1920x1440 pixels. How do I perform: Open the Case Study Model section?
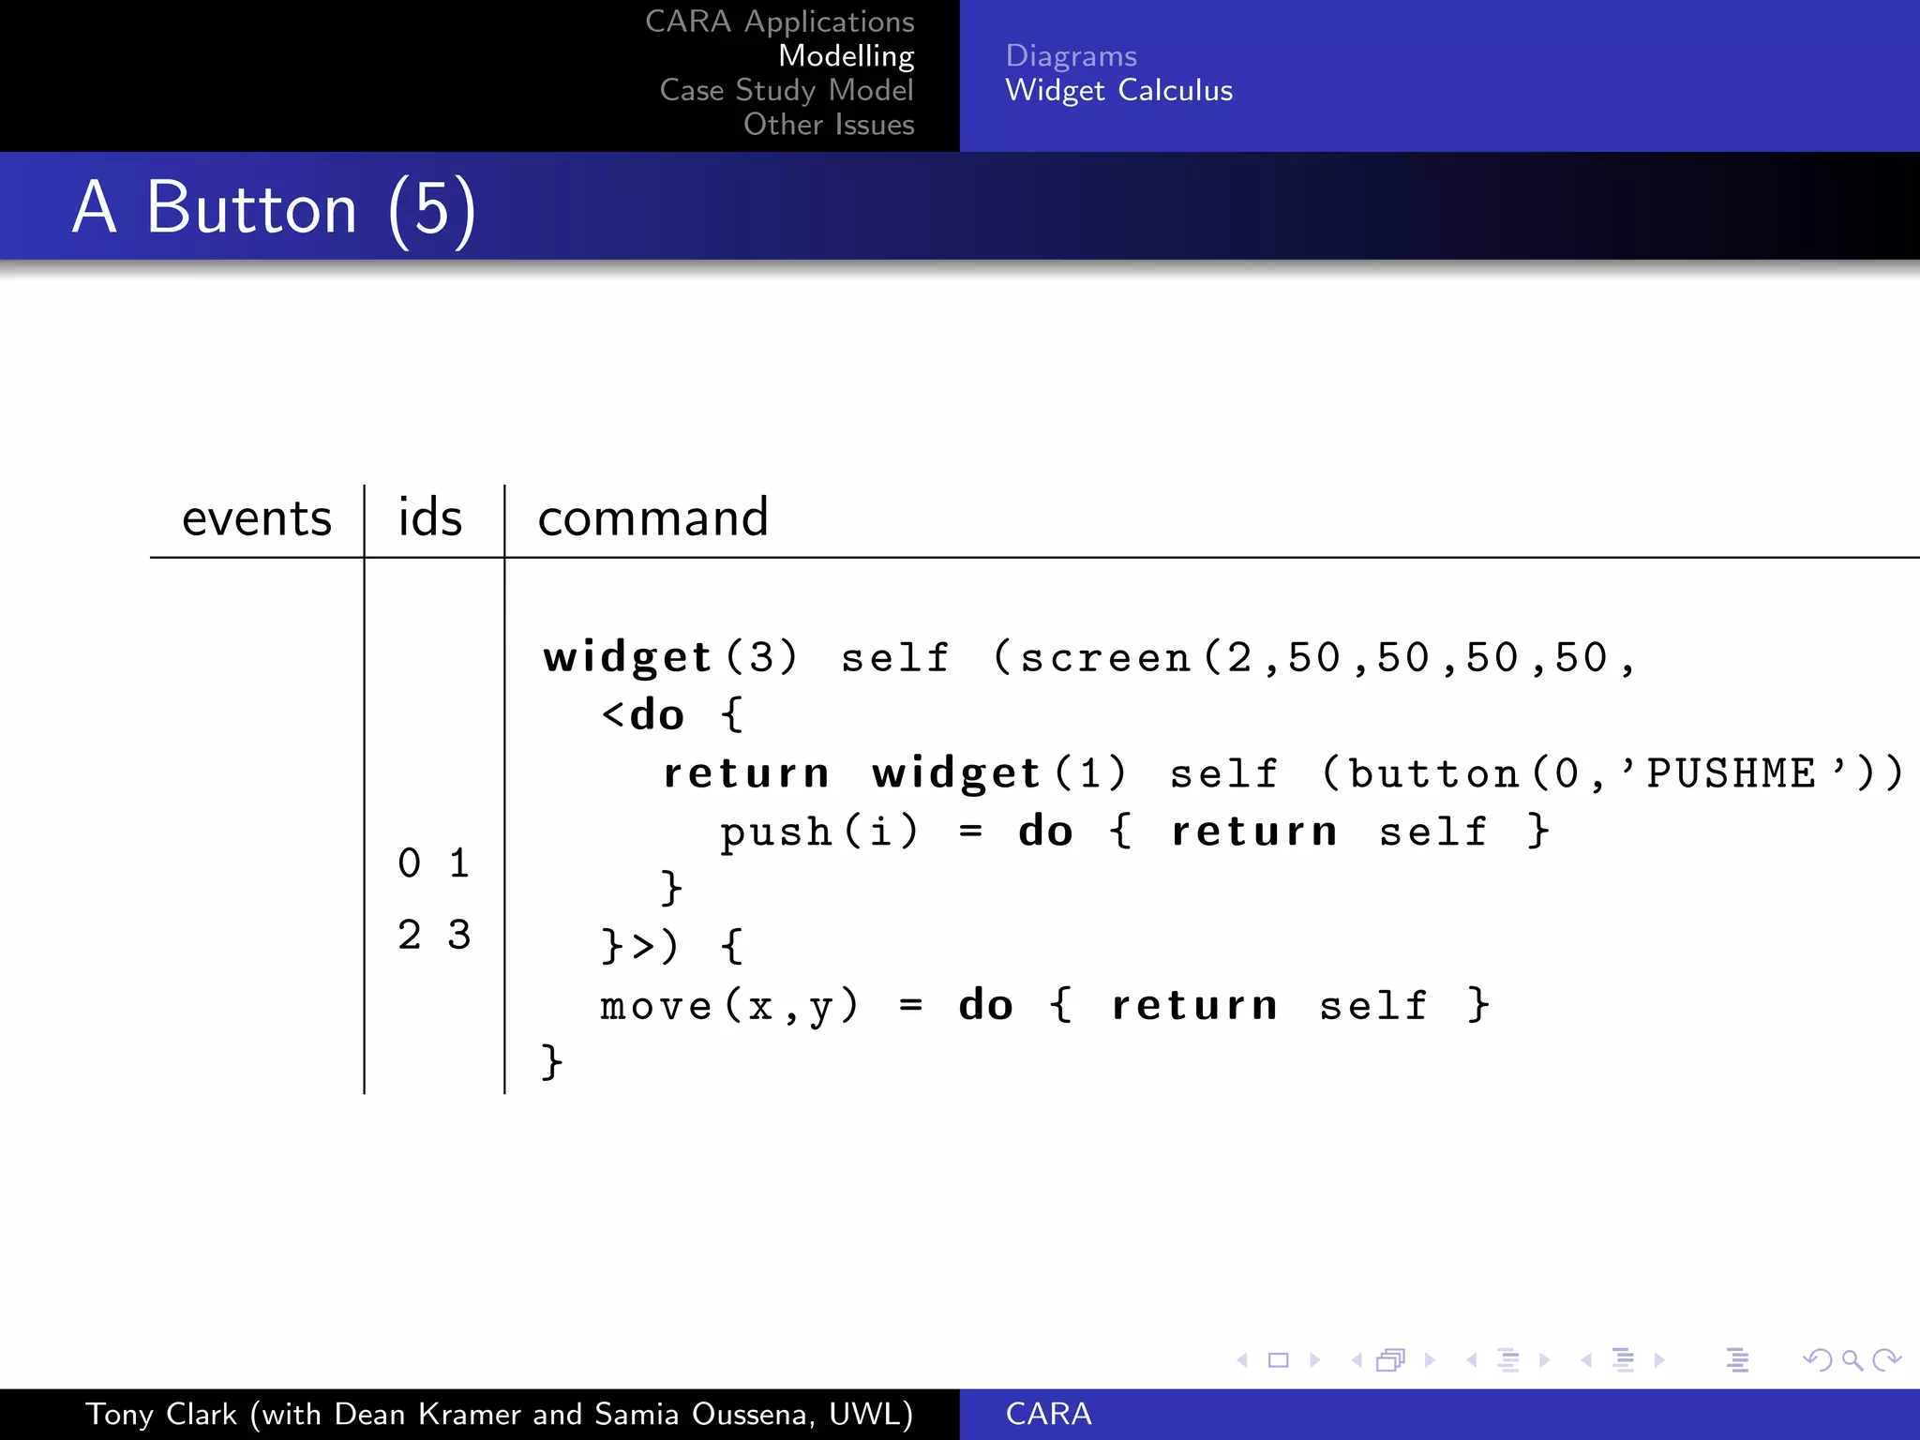tap(787, 90)
